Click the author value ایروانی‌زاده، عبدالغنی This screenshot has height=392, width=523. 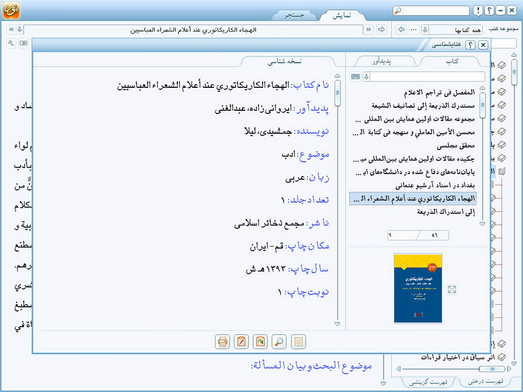253,108
